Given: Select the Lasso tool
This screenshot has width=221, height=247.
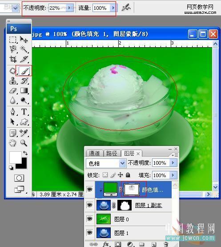Looking at the screenshot, I should pyautogui.click(x=12, y=49).
